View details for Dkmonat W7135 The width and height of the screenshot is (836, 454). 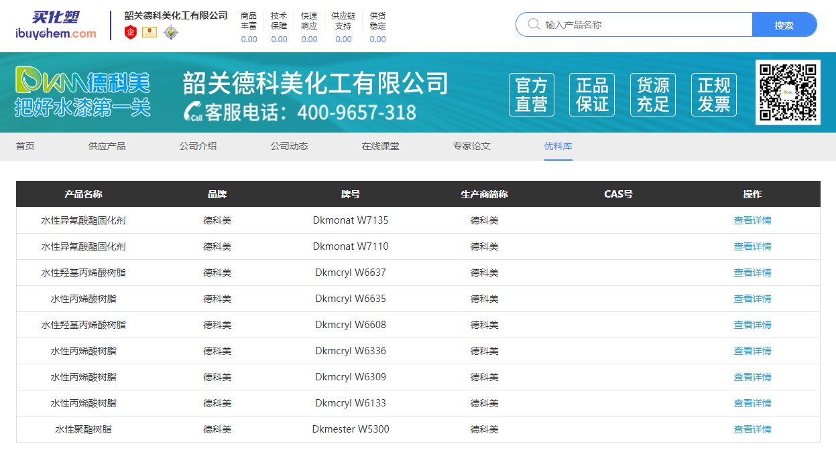click(x=753, y=220)
